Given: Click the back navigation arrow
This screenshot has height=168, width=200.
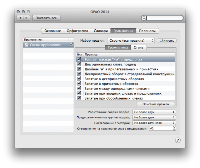Looking at the screenshot, I should coord(20,18).
